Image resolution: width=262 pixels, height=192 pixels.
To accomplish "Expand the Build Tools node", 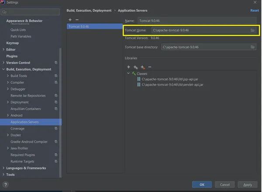I will pos(8,76).
